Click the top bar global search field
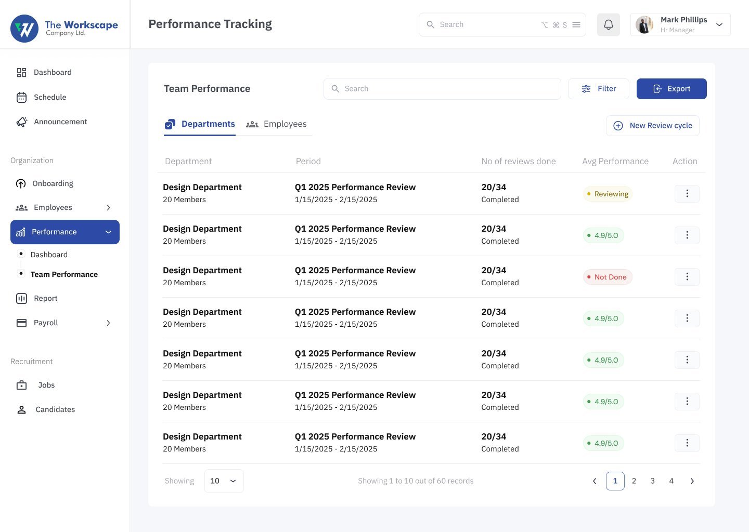 click(502, 24)
